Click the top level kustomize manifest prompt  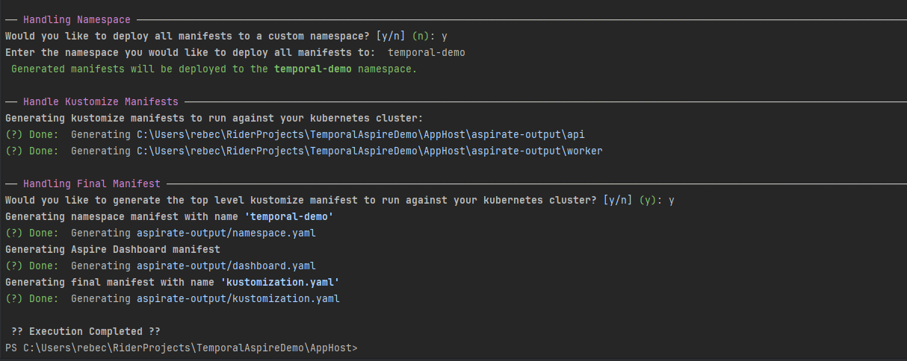(340, 200)
